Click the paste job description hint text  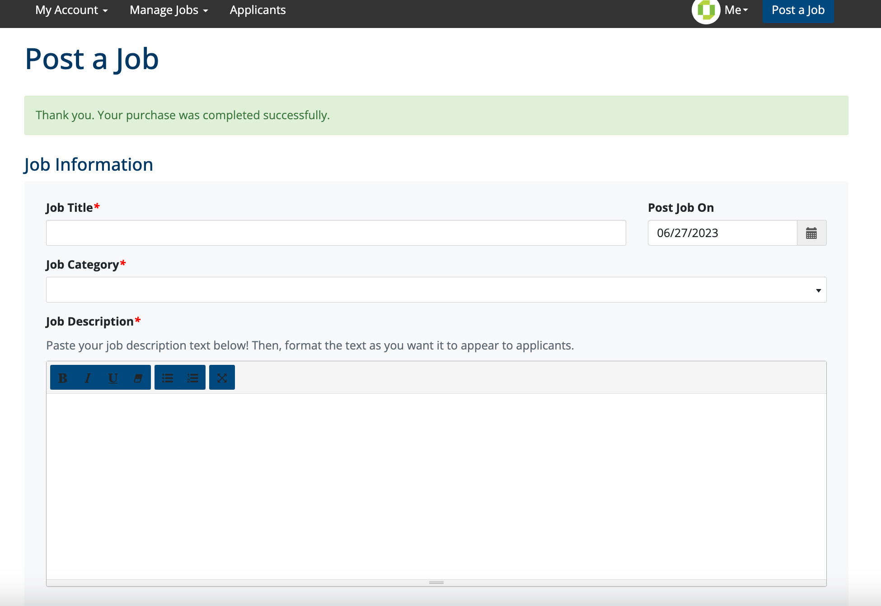point(310,345)
